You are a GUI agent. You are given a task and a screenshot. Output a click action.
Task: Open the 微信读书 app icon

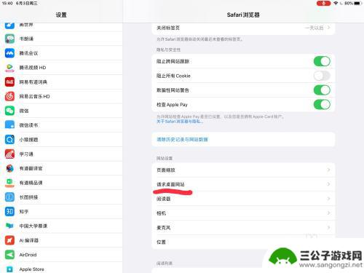(9, 125)
